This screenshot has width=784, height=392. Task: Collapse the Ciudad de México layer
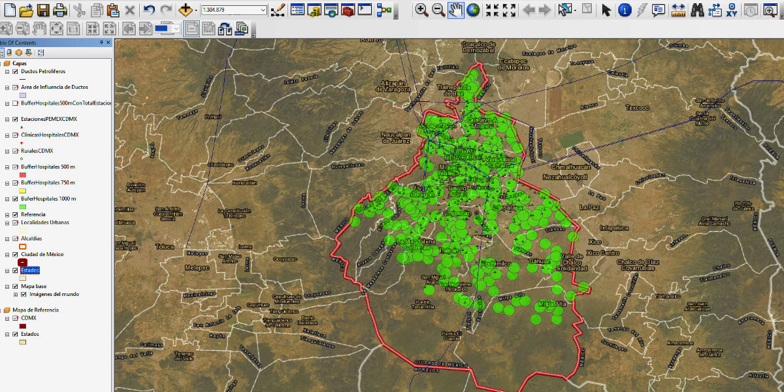coord(7,254)
